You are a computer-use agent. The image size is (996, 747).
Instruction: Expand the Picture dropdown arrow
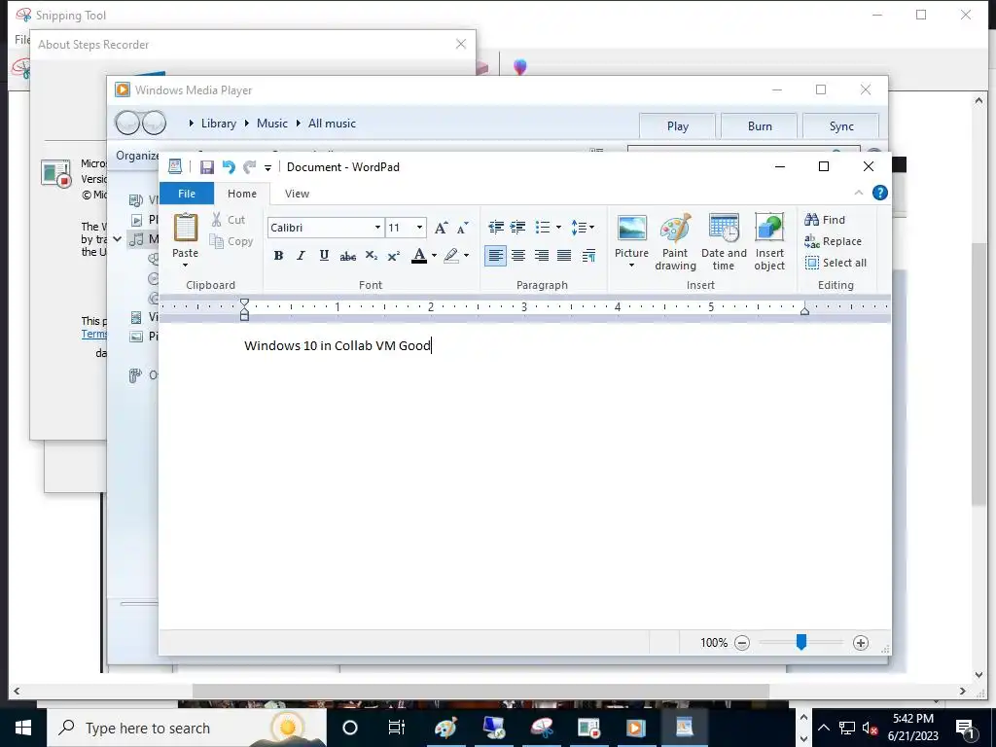[631, 266]
